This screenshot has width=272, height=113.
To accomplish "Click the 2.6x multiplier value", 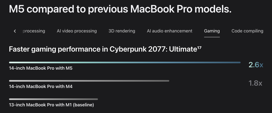I will click(x=255, y=65).
